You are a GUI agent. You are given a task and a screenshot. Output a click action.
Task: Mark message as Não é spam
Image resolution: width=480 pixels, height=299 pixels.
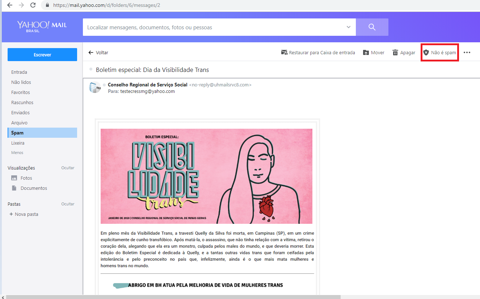[440, 53]
